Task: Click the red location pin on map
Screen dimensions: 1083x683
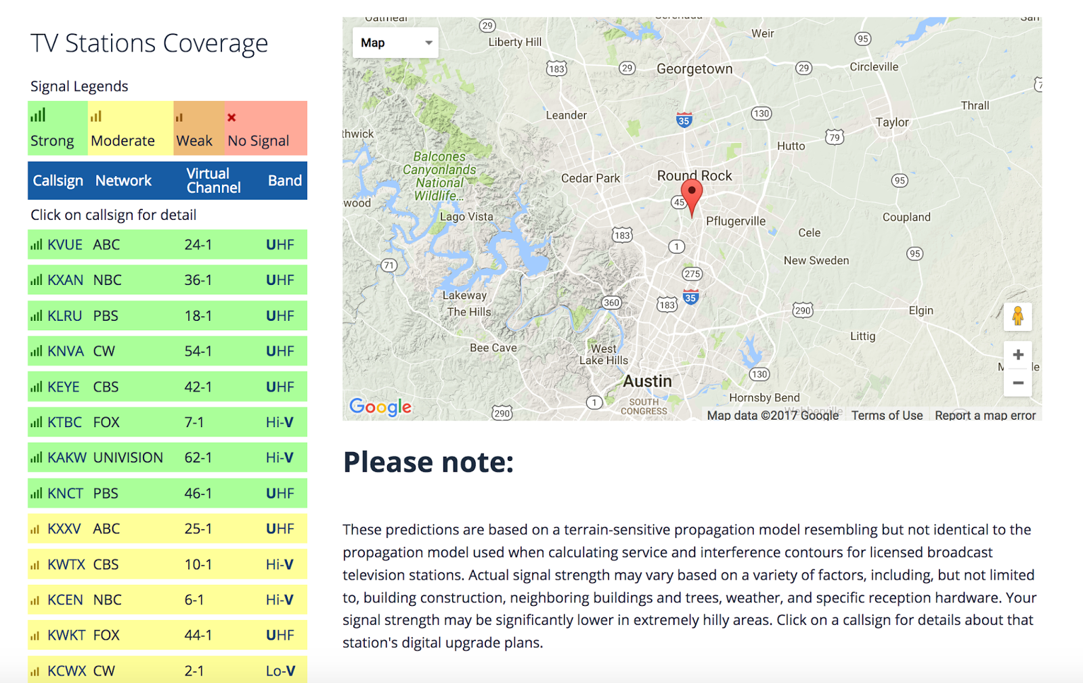Action: click(x=691, y=194)
